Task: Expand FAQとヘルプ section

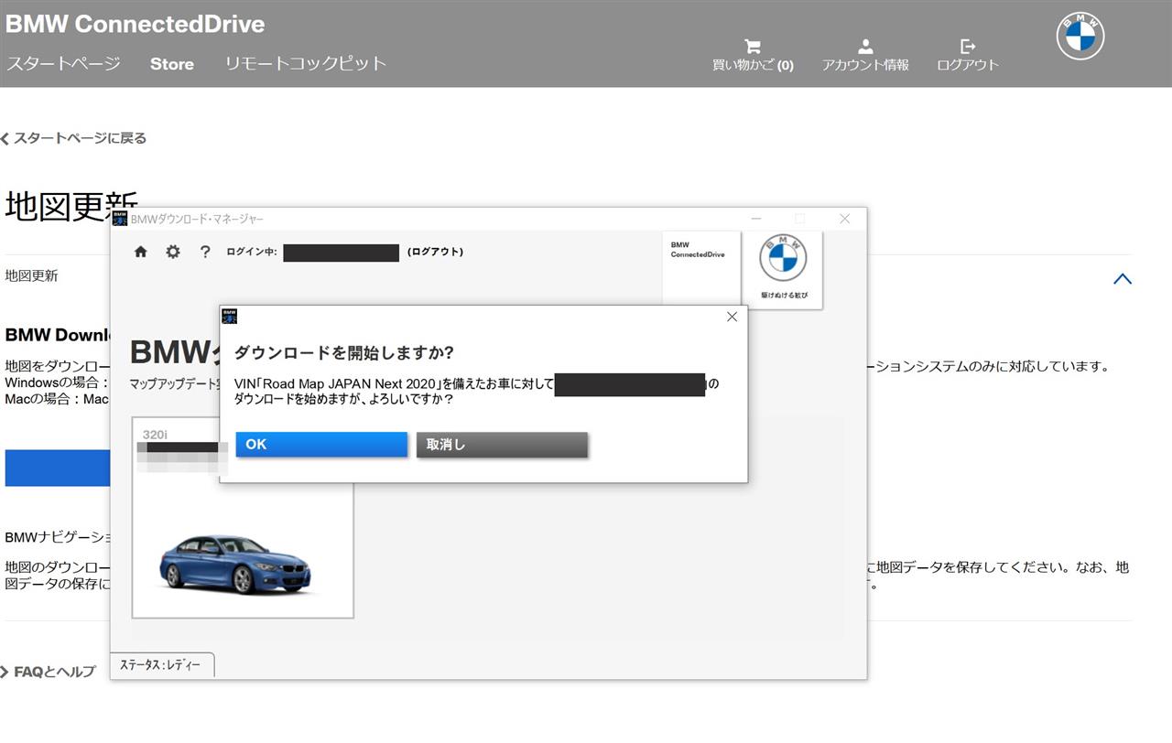Action: click(49, 672)
